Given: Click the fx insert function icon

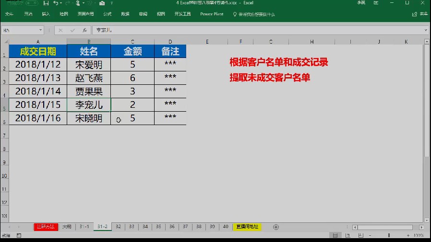Looking at the screenshot, I should point(84,30).
